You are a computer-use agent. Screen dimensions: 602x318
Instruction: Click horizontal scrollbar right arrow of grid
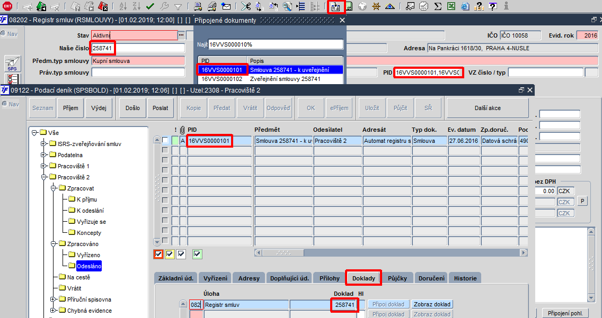tap(523, 252)
